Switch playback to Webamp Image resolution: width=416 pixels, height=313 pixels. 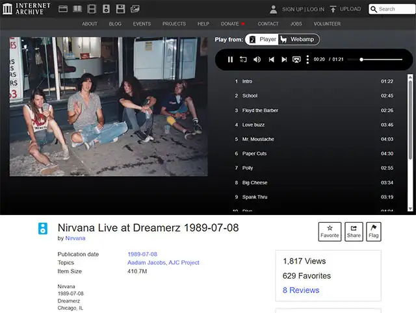[298, 40]
